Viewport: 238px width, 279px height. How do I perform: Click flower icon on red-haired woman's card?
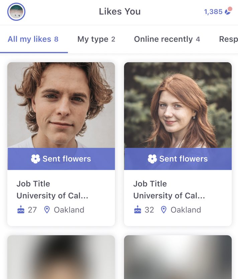point(152,159)
